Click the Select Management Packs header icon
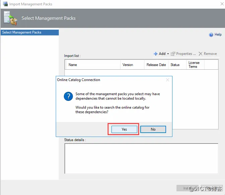 [x=10, y=18]
